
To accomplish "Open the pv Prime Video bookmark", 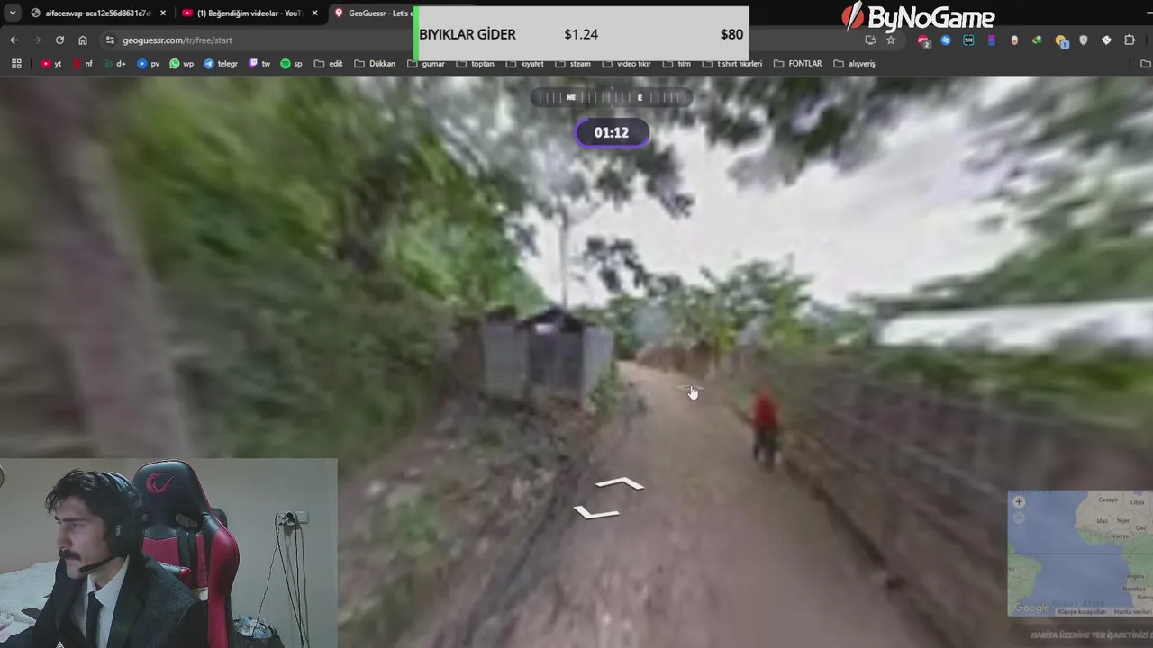I will [x=149, y=64].
